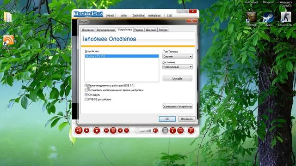Start recording with the record button
Image resolution: width=296 pixels, height=166 pixels.
[x=97, y=130]
